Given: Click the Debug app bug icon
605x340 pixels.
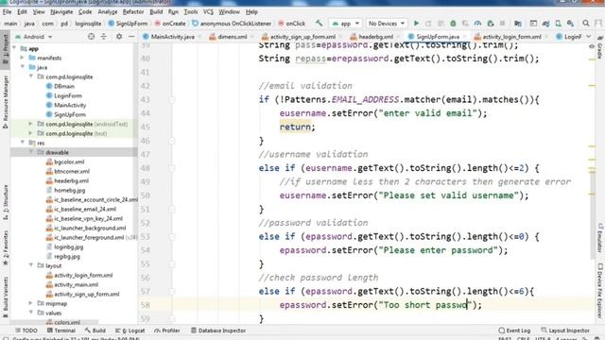Looking at the screenshot, I should coord(453,24).
